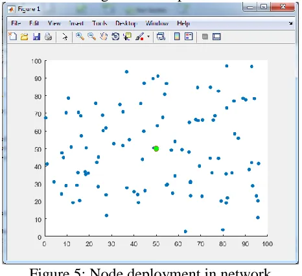Open a file with the folder icon

pos(24,36)
